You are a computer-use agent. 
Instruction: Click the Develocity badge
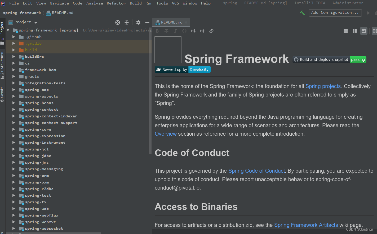199,70
